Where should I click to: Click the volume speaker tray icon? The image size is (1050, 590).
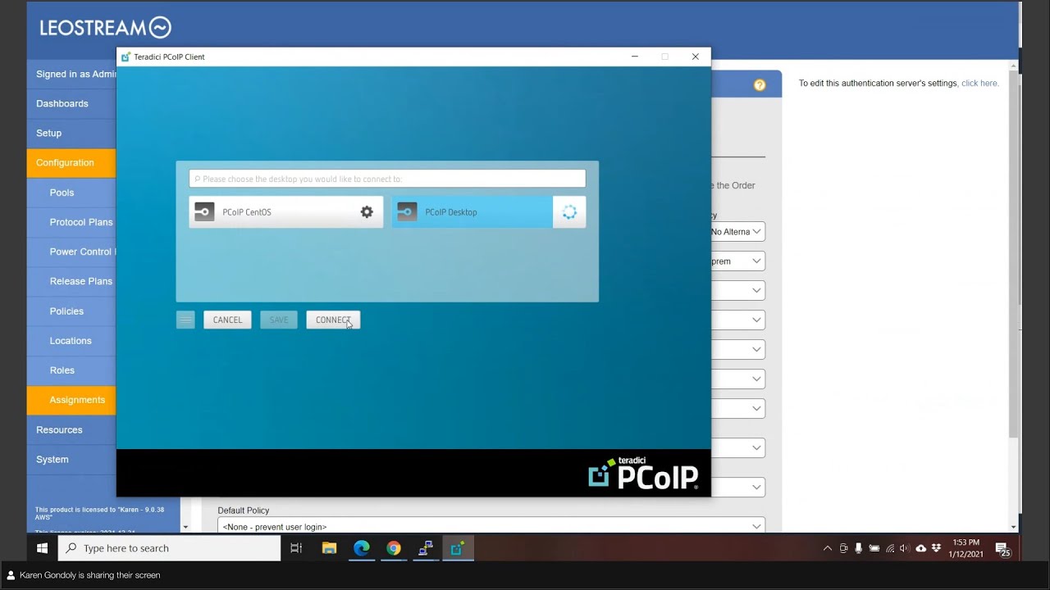905,548
